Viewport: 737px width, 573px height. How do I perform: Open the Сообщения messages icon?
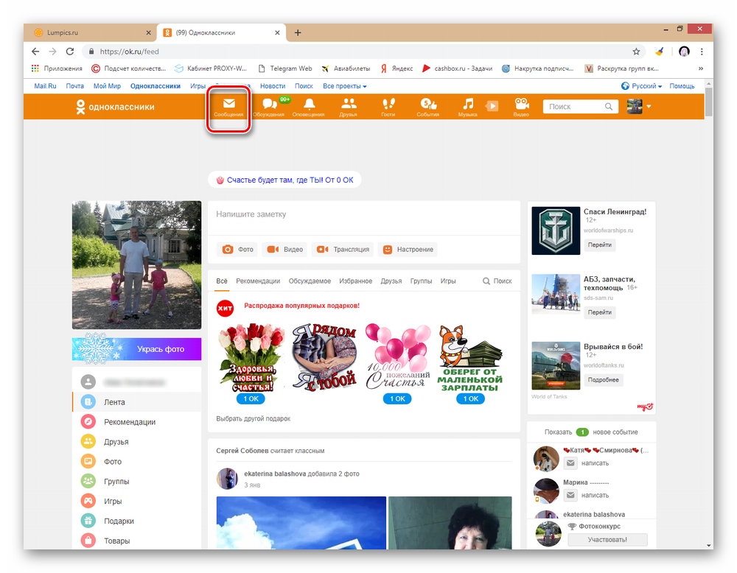pyautogui.click(x=228, y=107)
